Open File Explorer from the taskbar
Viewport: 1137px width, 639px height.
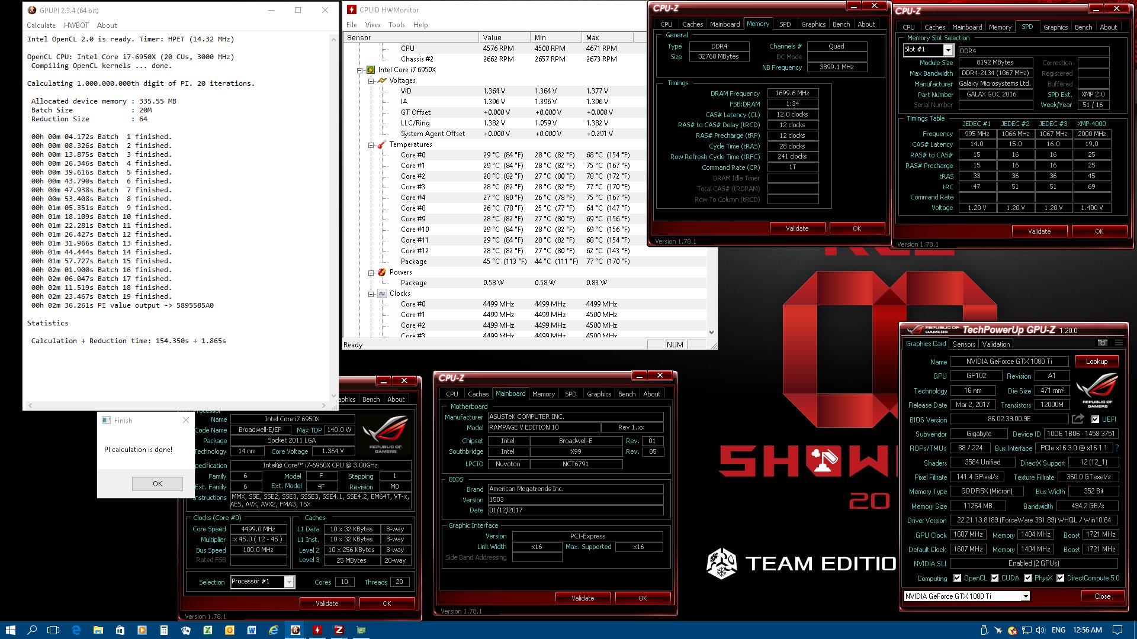98,630
